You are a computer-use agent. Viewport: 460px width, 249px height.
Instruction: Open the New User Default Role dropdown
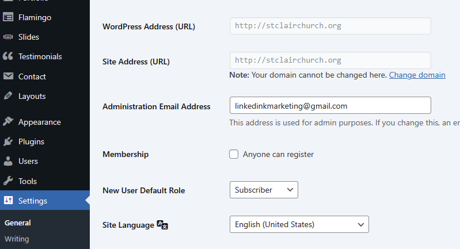[263, 190]
